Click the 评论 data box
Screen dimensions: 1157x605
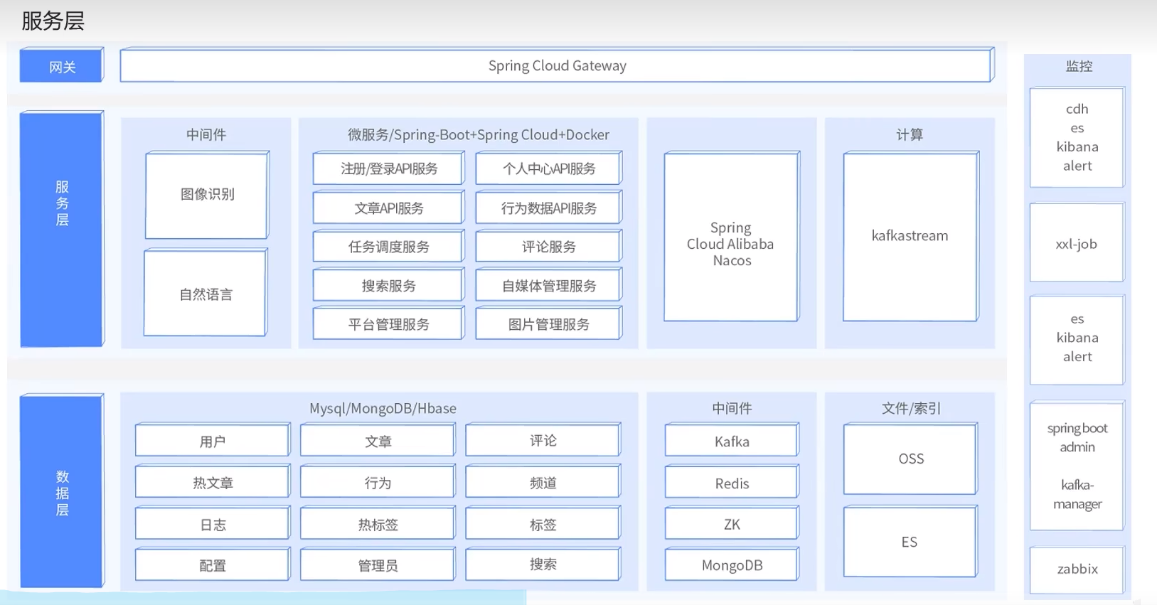(543, 441)
